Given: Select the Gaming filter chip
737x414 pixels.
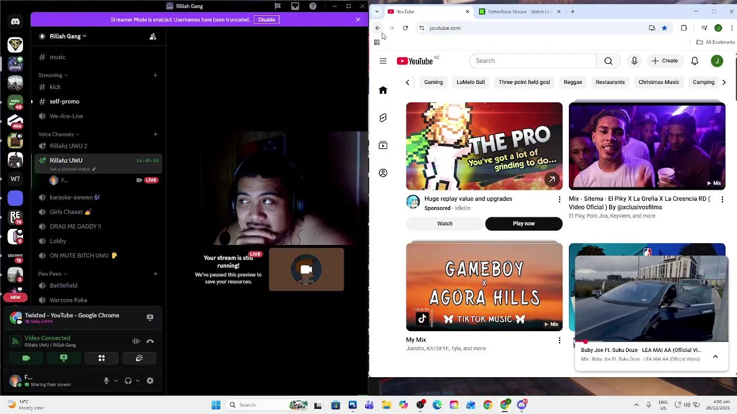Looking at the screenshot, I should pos(434,82).
